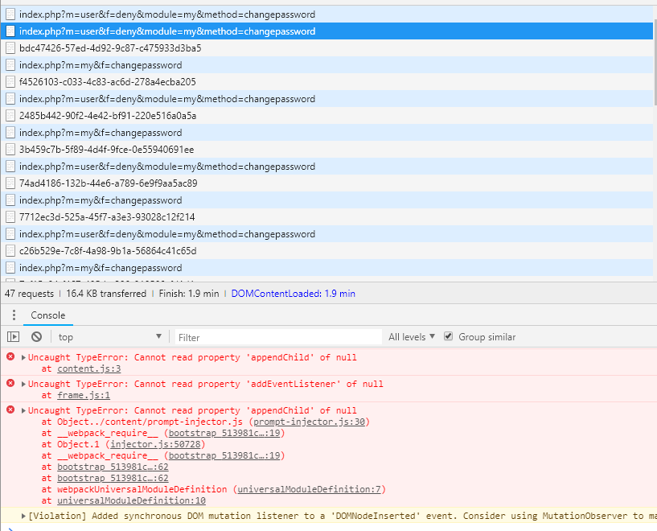The width and height of the screenshot is (657, 531).
Task: Click the file icon next to bdc47426-57ed-4d92-9c87-c475933d3ba5
Action: pyautogui.click(x=10, y=48)
